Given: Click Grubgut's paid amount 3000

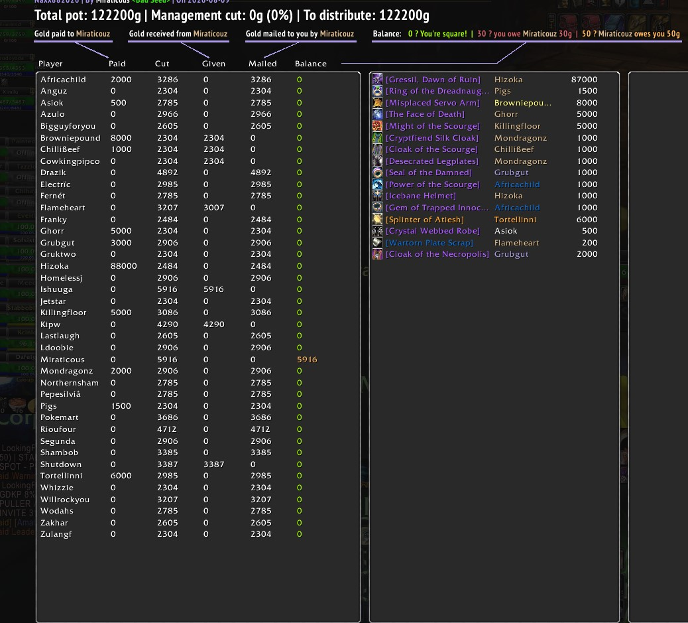Looking at the screenshot, I should click(121, 243).
